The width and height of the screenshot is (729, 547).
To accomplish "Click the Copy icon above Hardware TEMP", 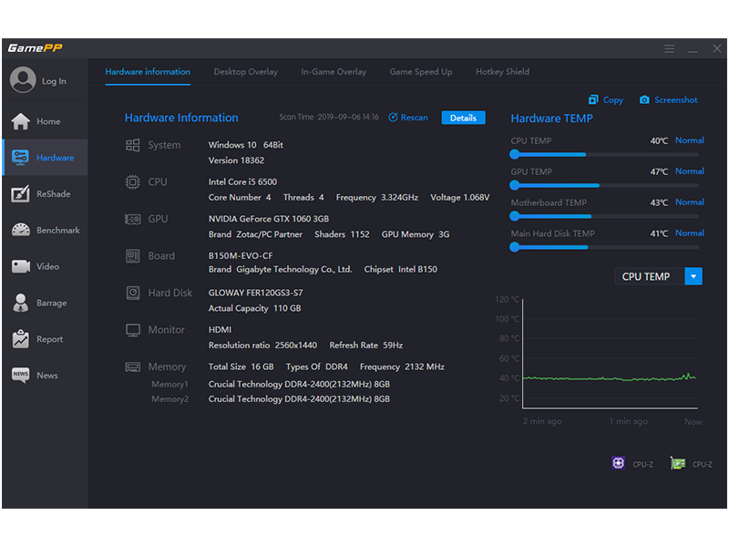I will (x=593, y=99).
